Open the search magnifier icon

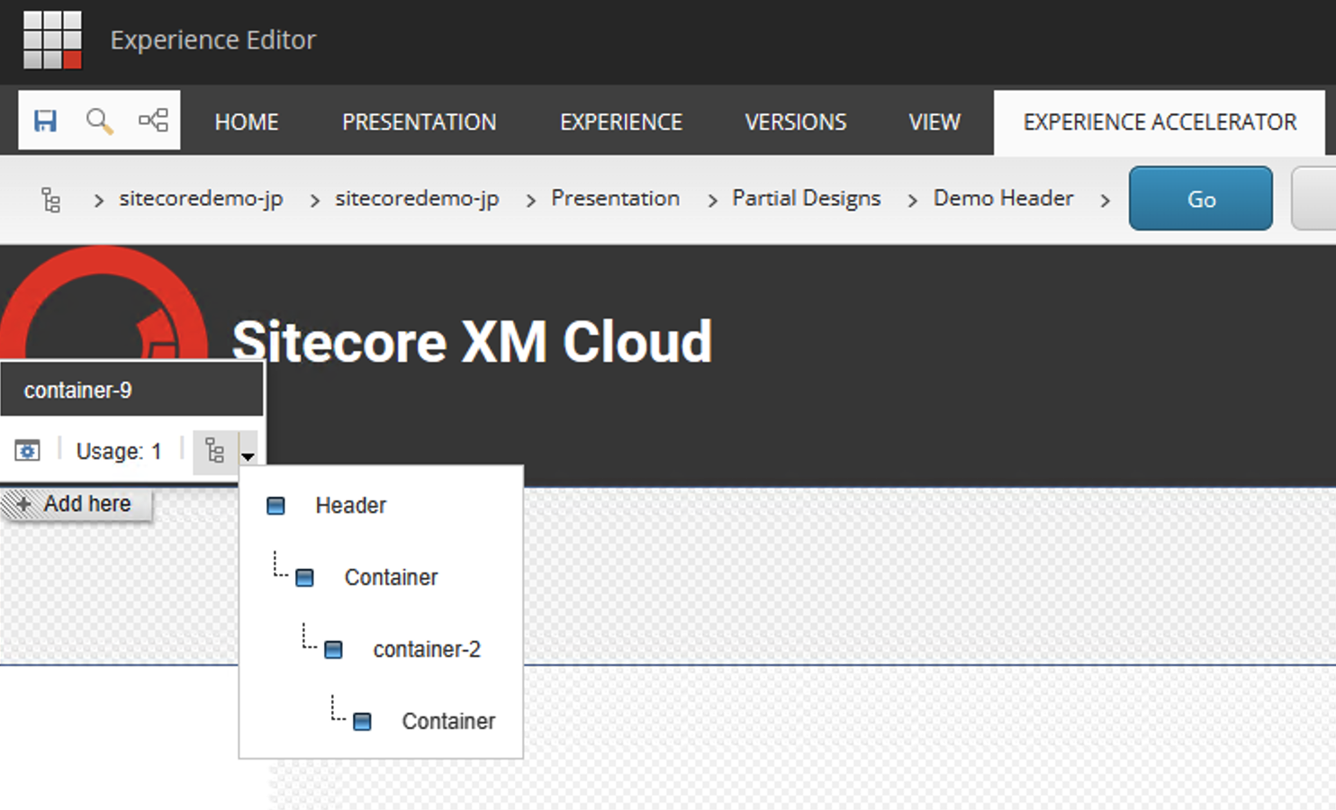(x=99, y=121)
